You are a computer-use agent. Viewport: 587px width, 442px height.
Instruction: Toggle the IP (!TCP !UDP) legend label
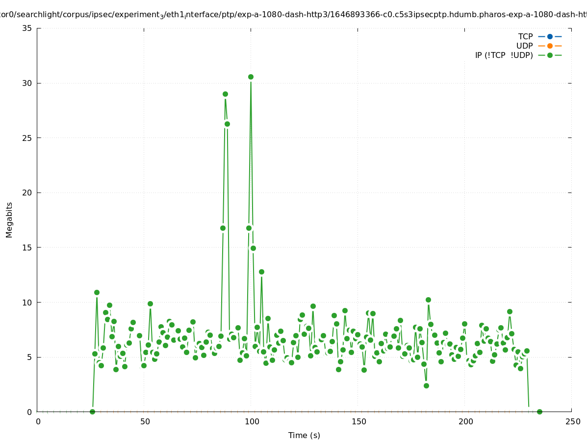[x=504, y=55]
